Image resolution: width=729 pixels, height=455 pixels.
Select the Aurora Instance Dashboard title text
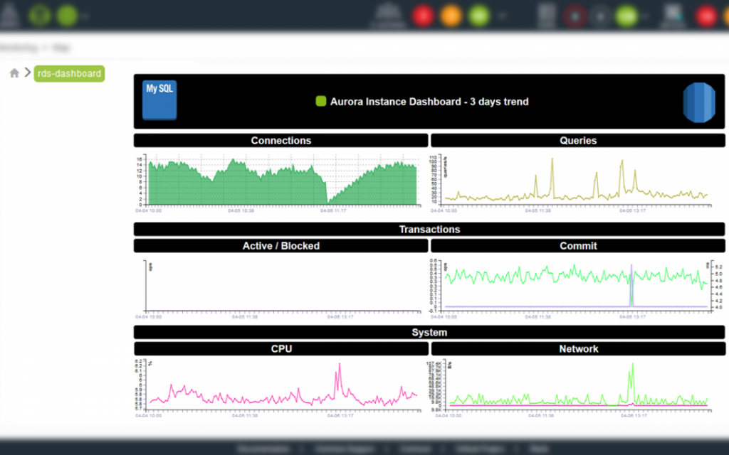[x=429, y=102]
